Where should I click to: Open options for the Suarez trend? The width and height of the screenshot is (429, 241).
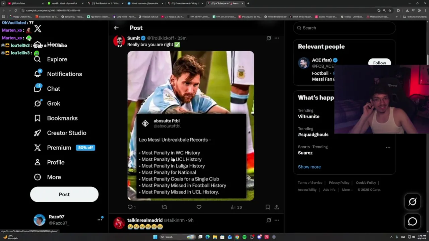[388, 148]
